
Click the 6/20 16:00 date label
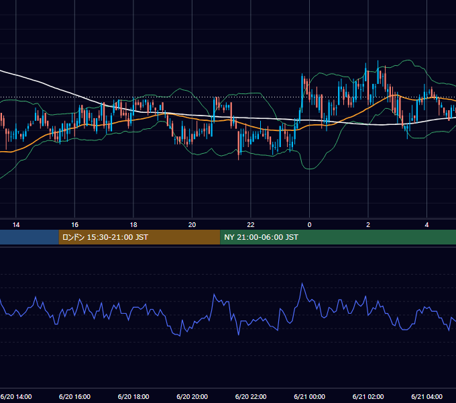(x=74, y=396)
